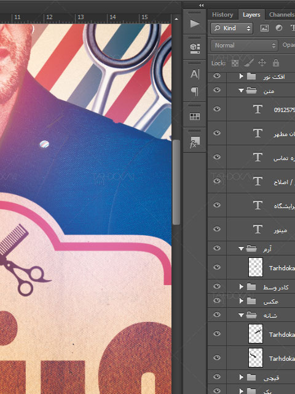Click folder icon of متن group
Viewport: 295px width, 394px height.
(x=251, y=90)
